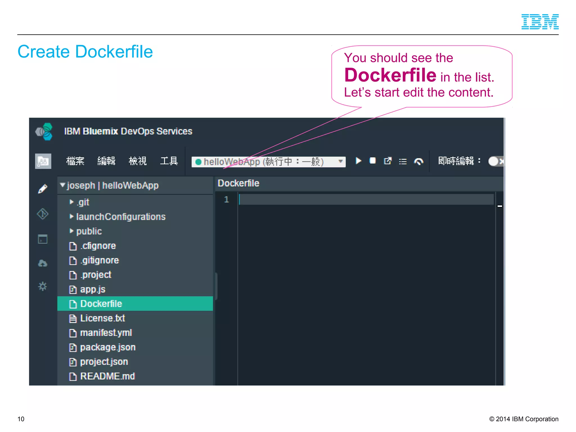Click the file icon beside project.json
576x432 pixels.
pos(73,362)
